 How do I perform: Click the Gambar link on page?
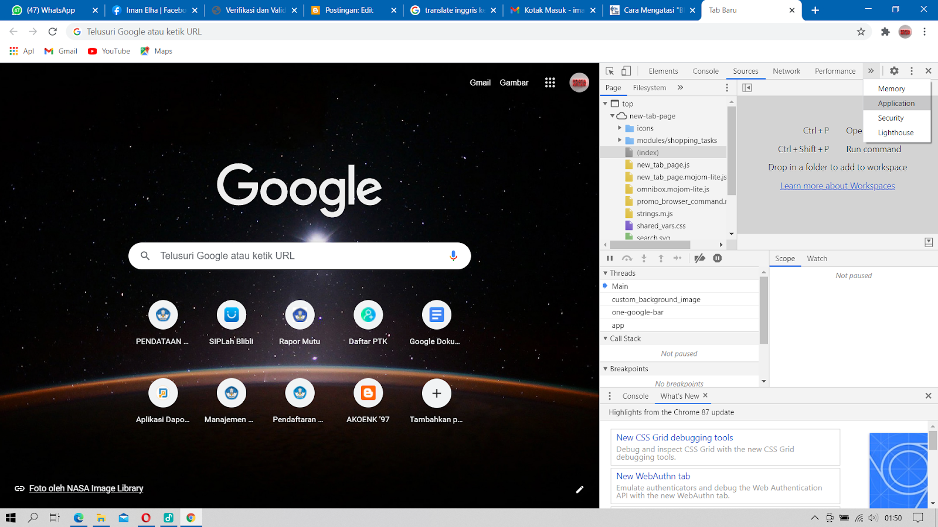click(514, 83)
